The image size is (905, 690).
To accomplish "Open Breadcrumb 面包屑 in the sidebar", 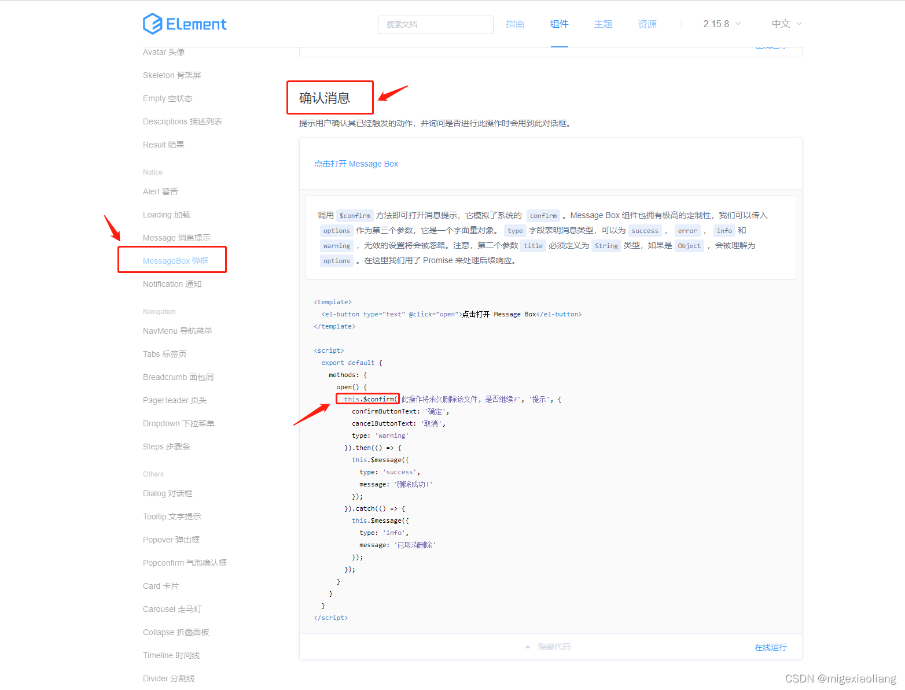I will pyautogui.click(x=178, y=377).
